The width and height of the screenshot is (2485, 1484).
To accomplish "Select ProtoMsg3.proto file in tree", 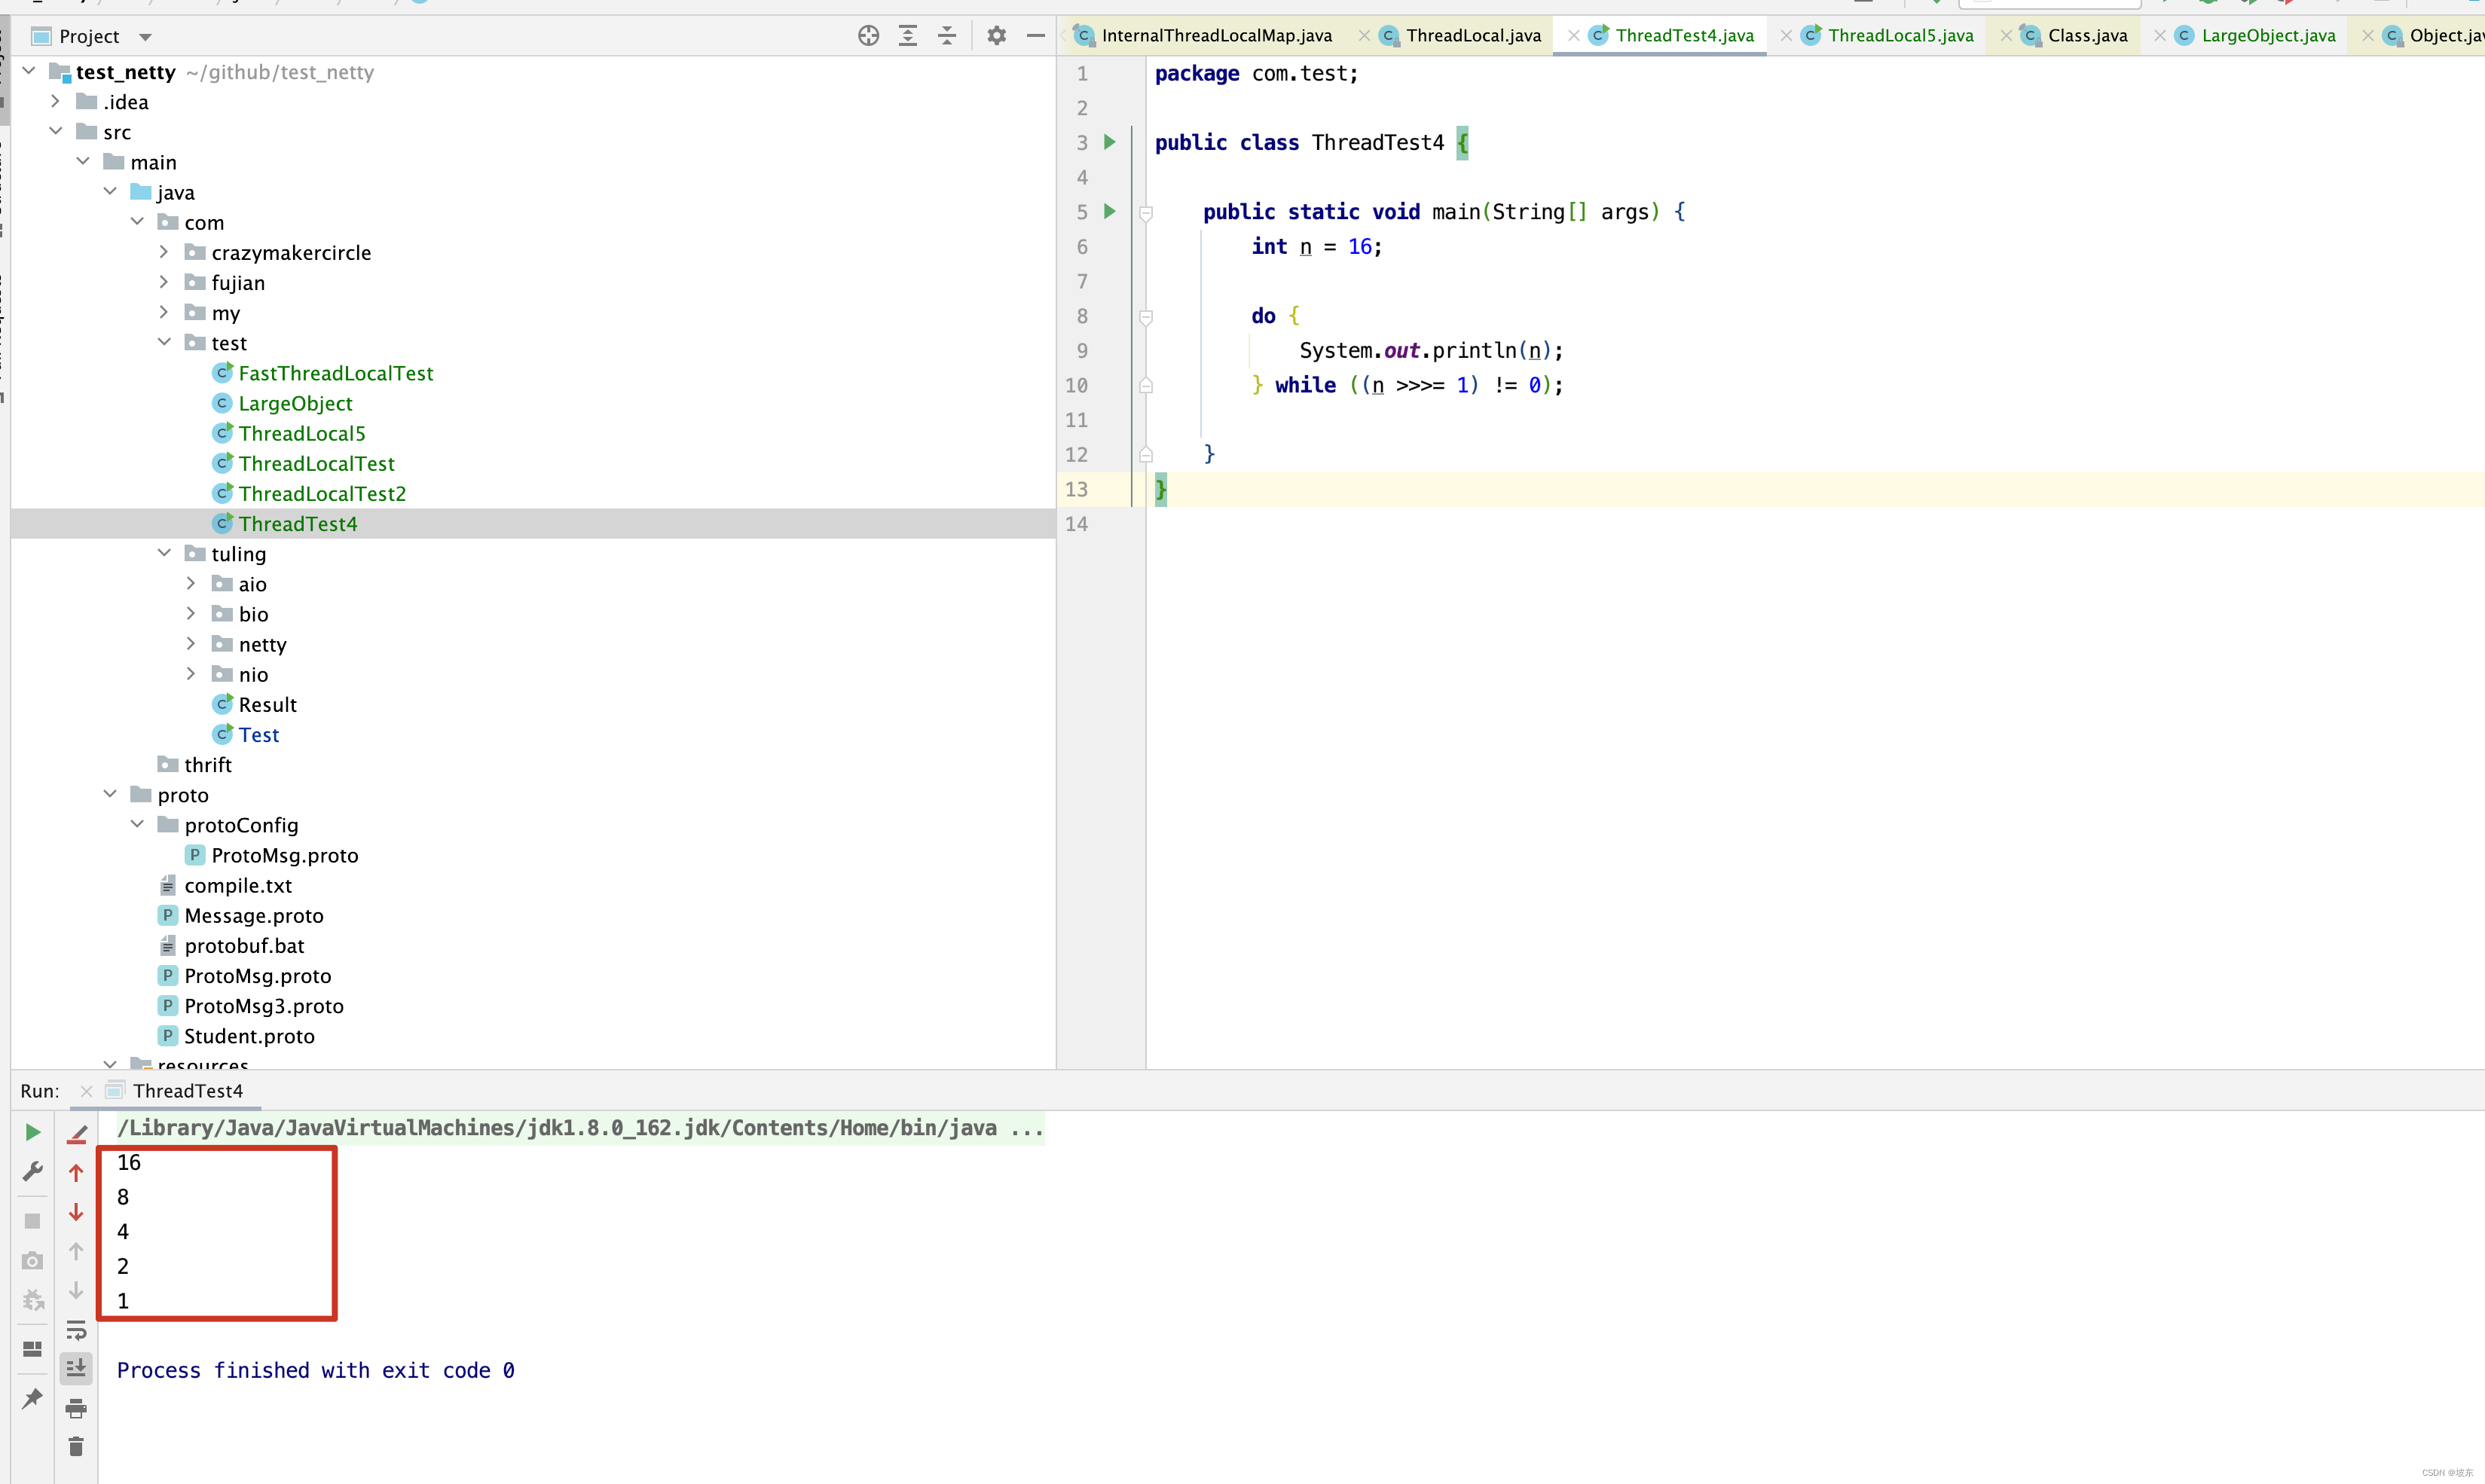I will [263, 1006].
